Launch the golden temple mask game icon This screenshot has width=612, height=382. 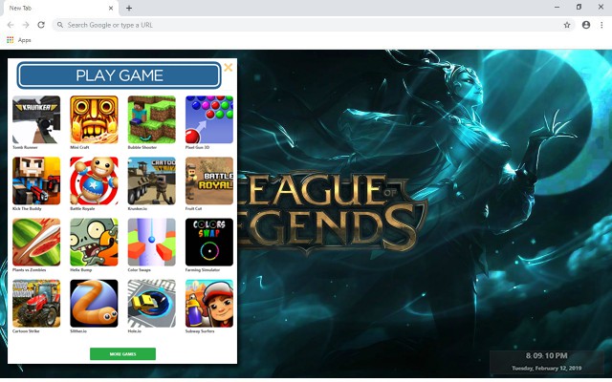coord(94,119)
